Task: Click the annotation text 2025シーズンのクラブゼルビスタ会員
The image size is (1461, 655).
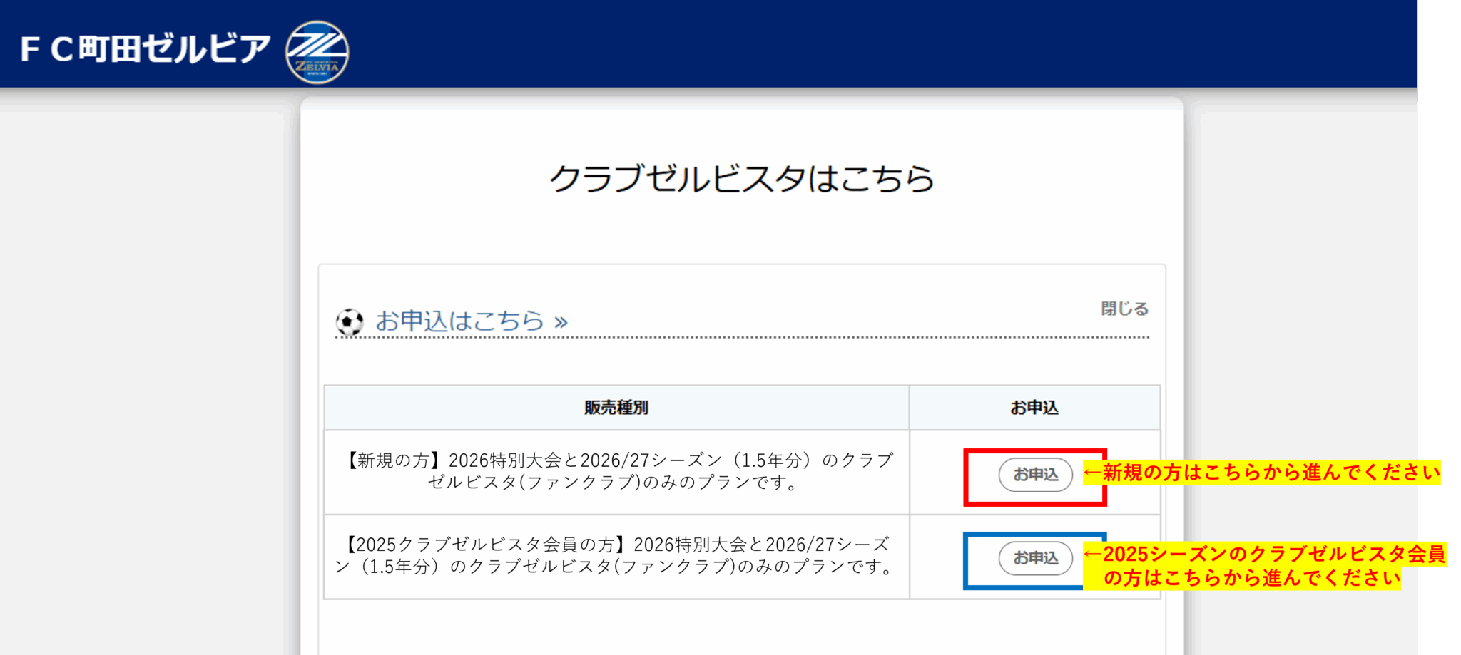Action: tap(1273, 554)
